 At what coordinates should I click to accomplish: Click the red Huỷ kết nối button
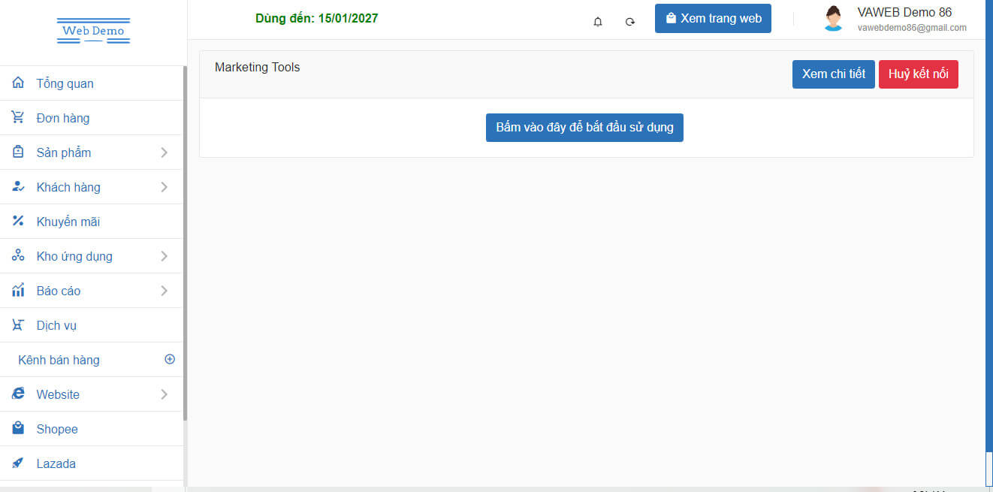[x=918, y=74]
